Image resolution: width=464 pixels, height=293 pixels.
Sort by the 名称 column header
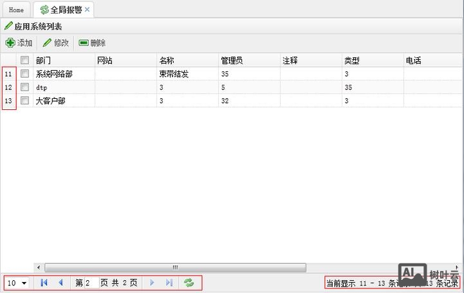point(188,60)
